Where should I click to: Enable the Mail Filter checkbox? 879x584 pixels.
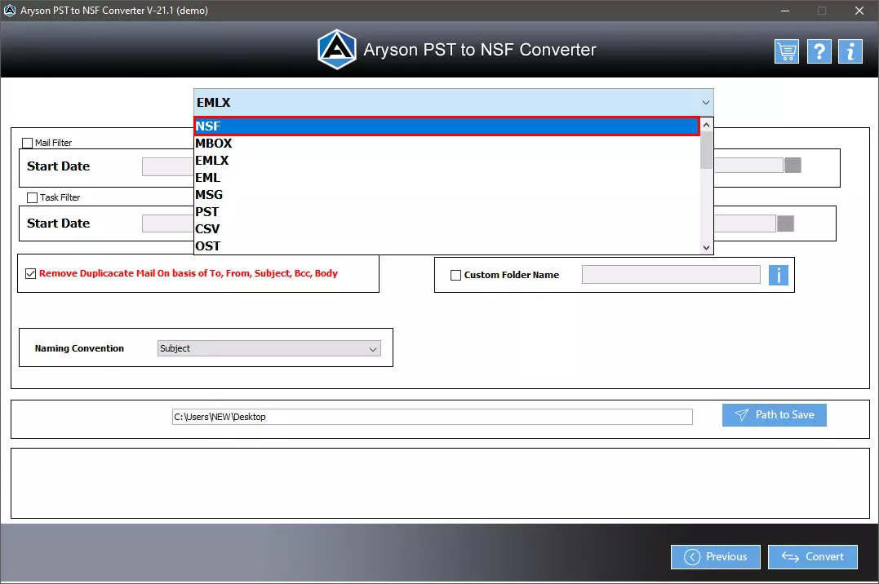click(x=28, y=143)
